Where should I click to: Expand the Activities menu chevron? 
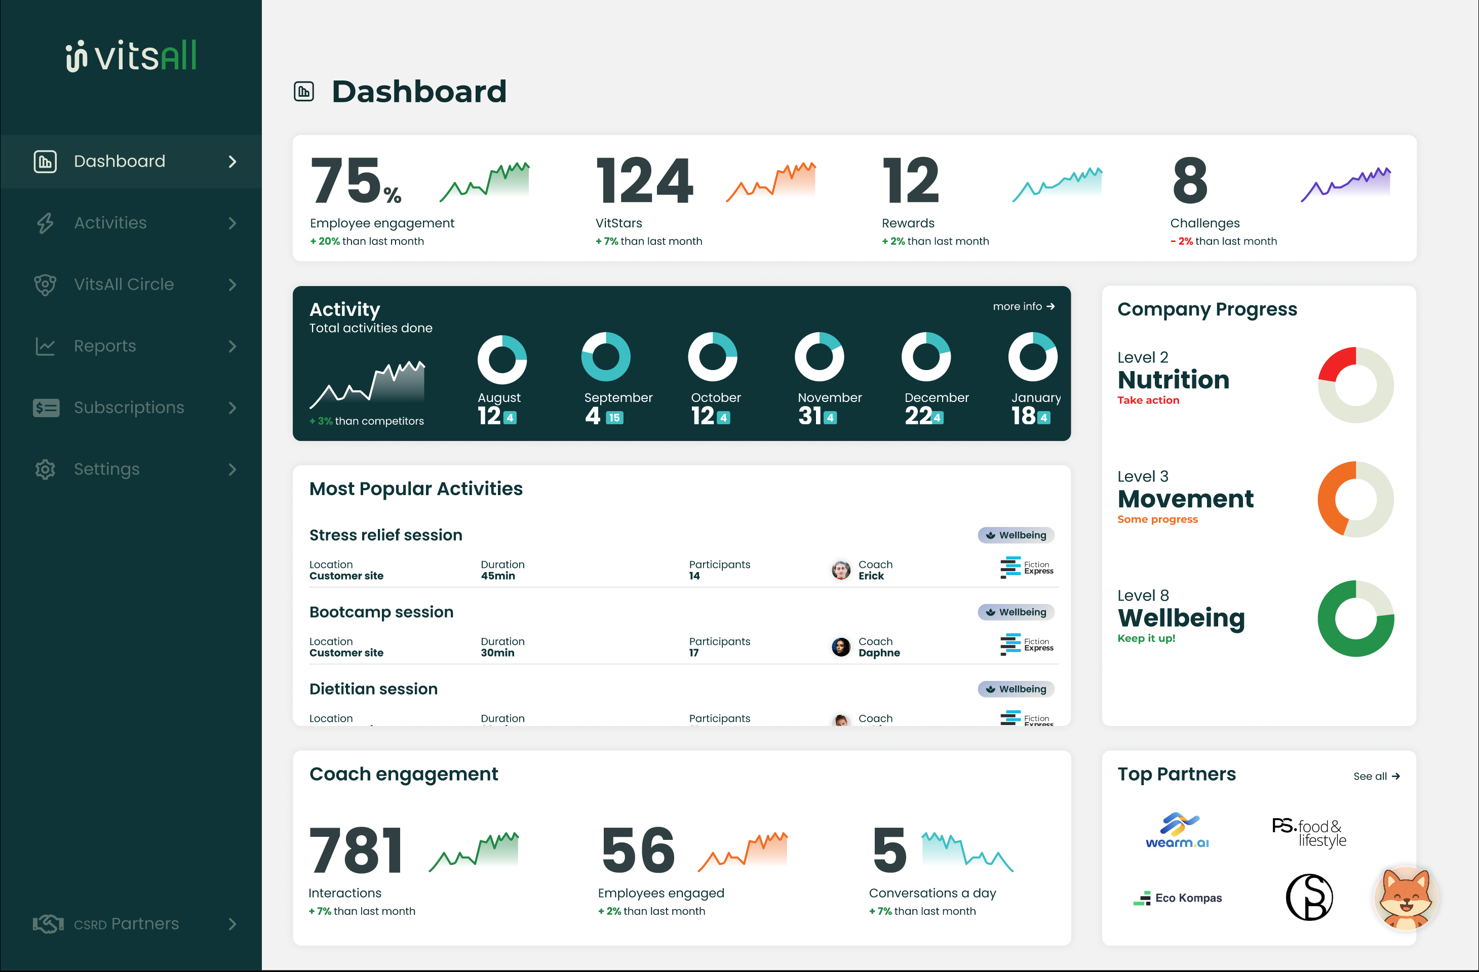tap(232, 223)
